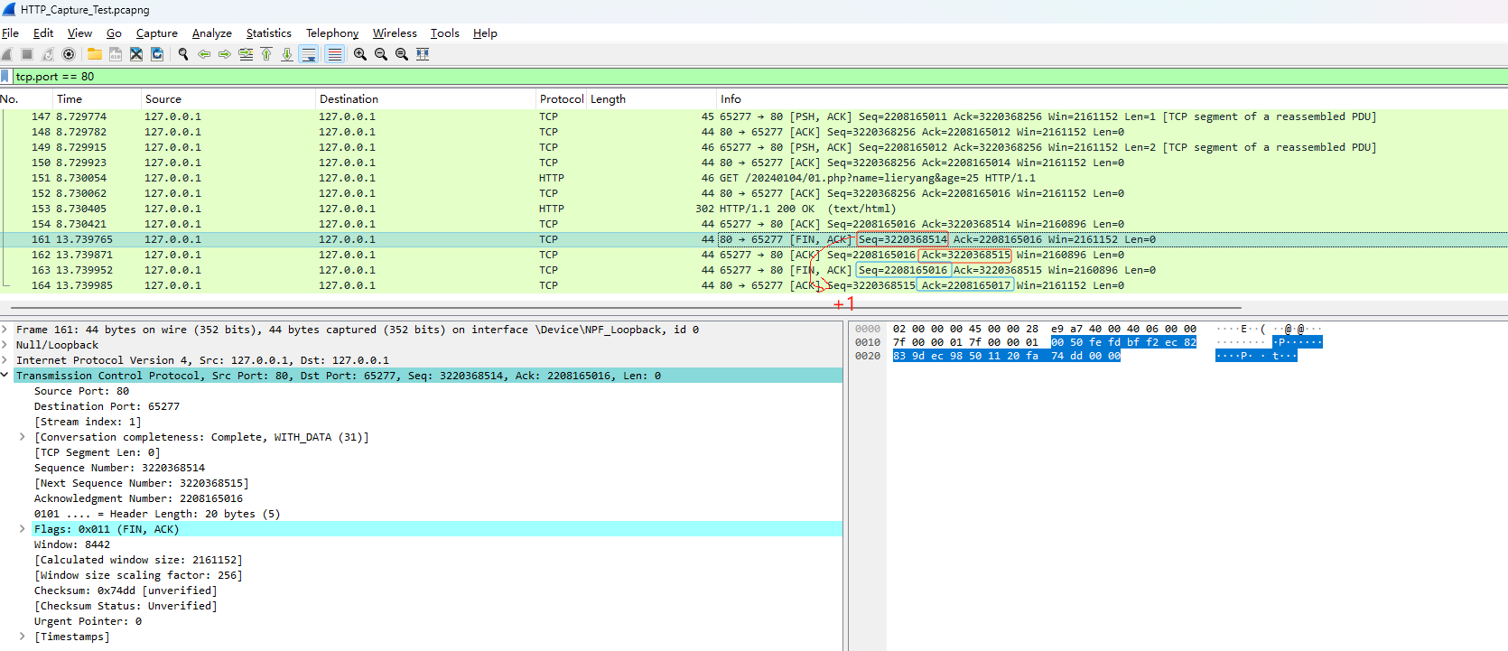Click the Find packet magnifier icon
The image size is (1508, 651).
(183, 54)
